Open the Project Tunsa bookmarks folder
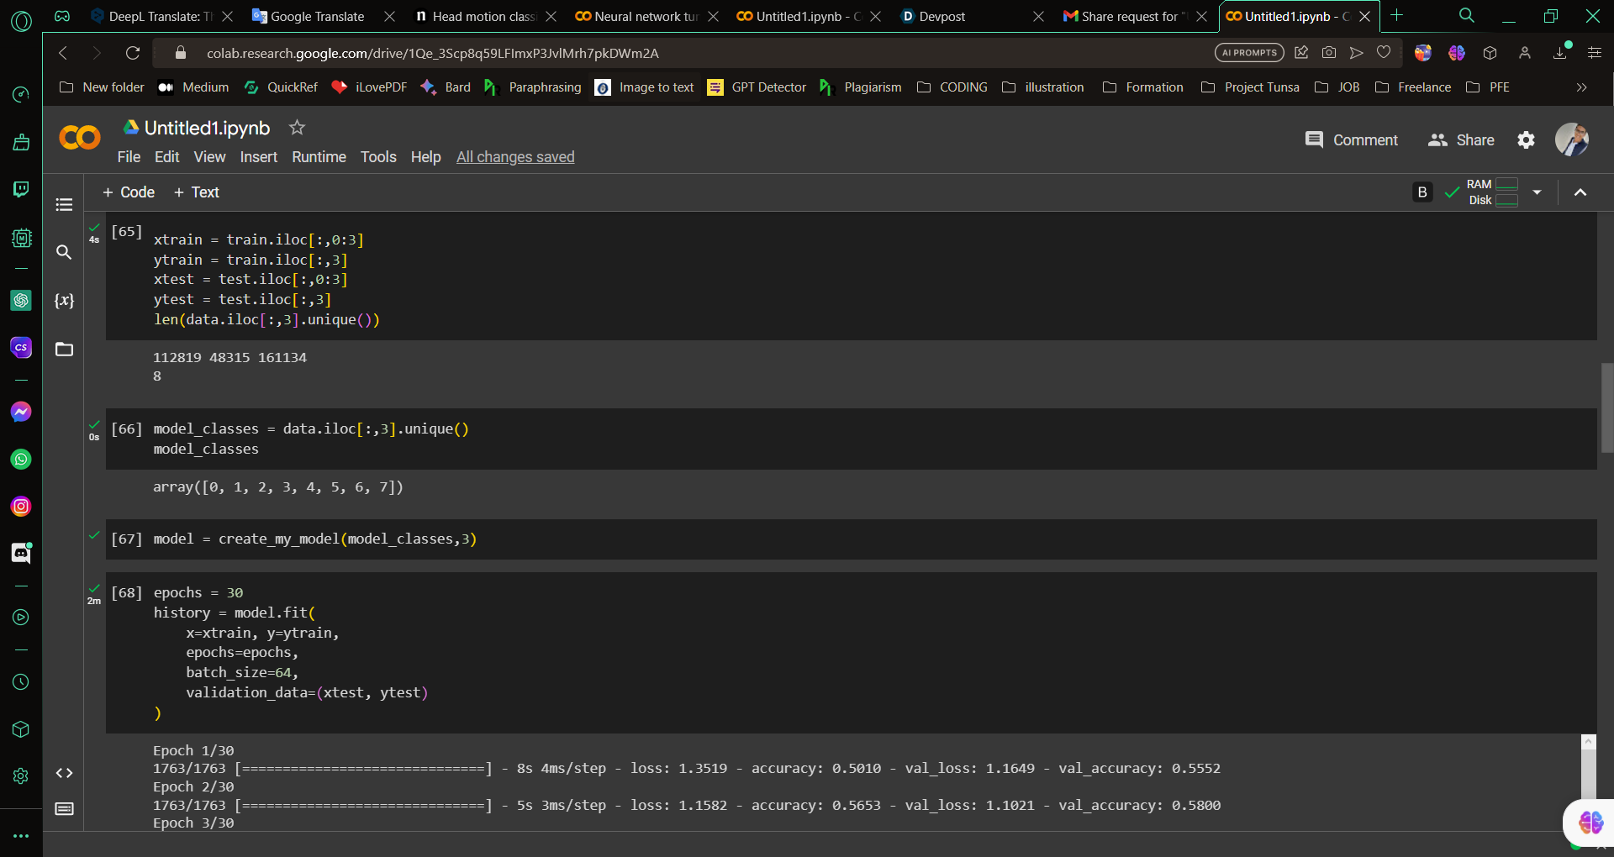1614x857 pixels. (x=1250, y=87)
